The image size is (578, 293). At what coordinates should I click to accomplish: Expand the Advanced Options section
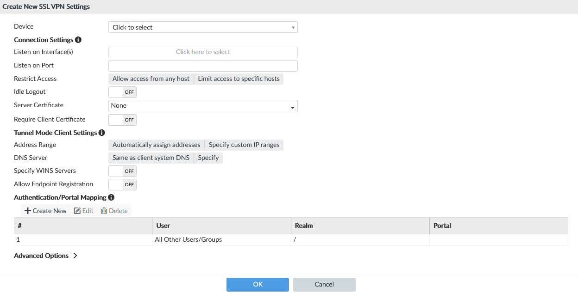click(x=45, y=255)
